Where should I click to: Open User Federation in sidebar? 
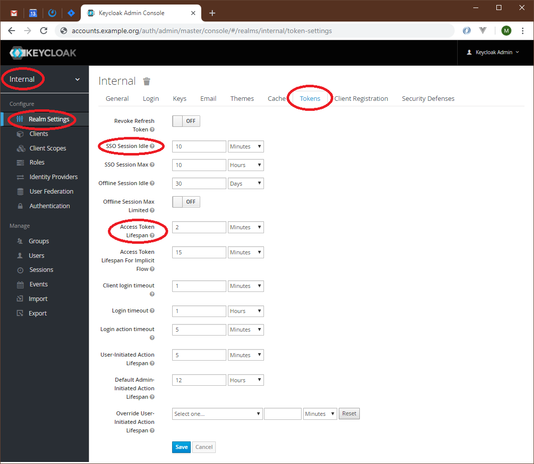tap(51, 191)
